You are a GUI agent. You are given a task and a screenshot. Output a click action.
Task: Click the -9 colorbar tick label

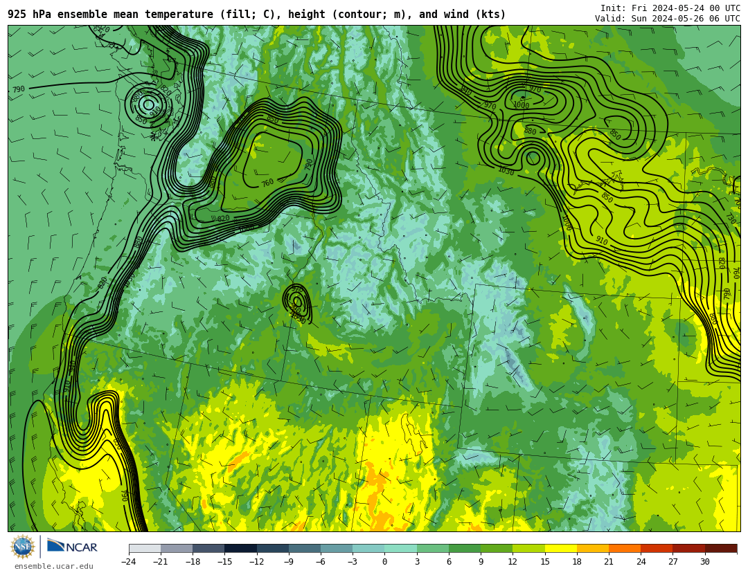coord(289,562)
